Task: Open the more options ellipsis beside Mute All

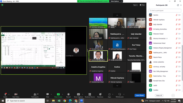Action: (x=173, y=96)
